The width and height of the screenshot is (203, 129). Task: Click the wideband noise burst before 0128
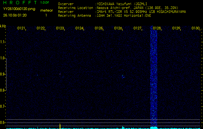pos(154,76)
